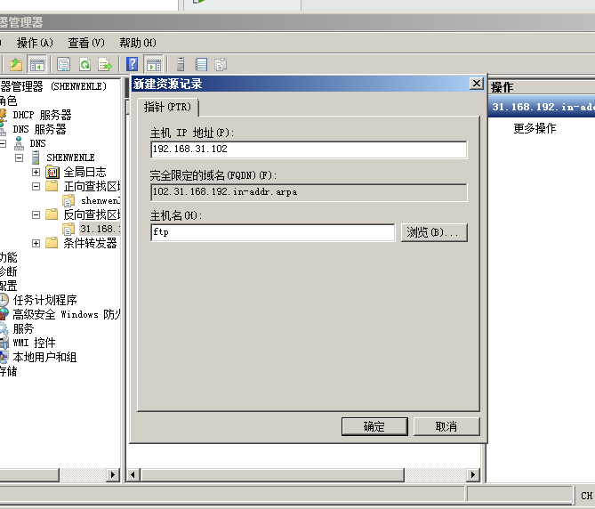Close the 新建资源记录 dialog
Viewport: 595px width, 509px height.
click(476, 84)
